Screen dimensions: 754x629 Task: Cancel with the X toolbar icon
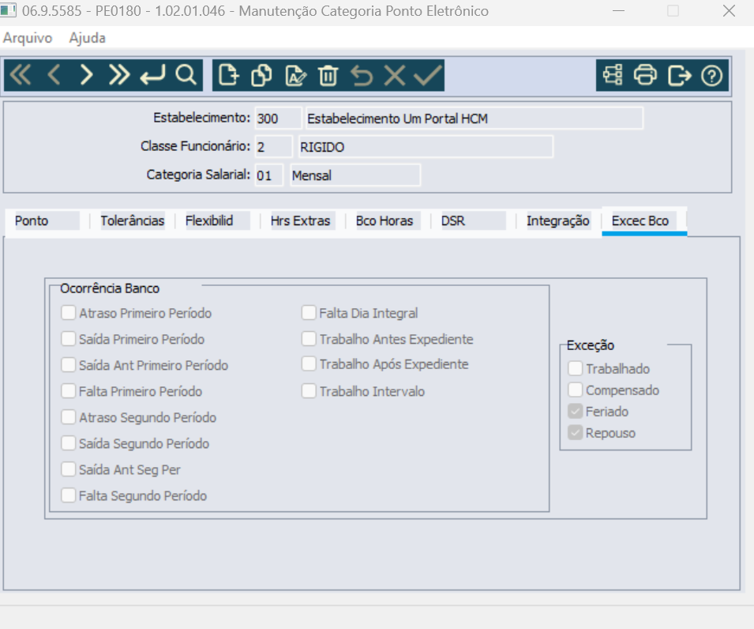pyautogui.click(x=395, y=75)
